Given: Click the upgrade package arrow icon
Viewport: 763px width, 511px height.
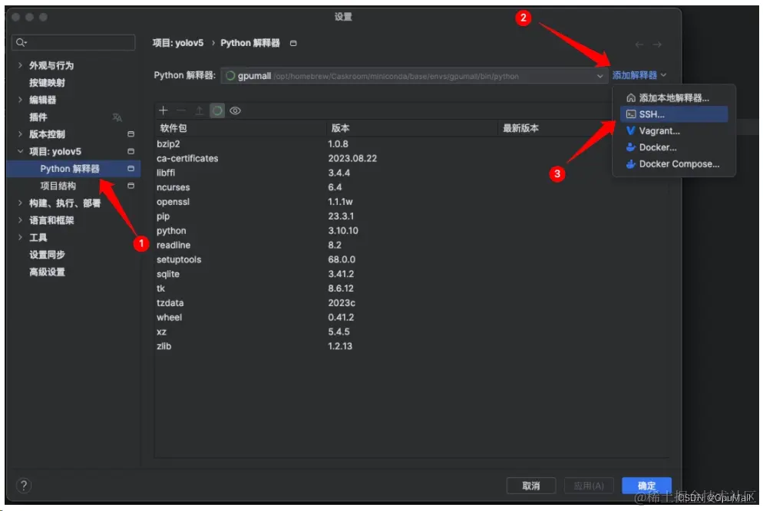Looking at the screenshot, I should (199, 110).
